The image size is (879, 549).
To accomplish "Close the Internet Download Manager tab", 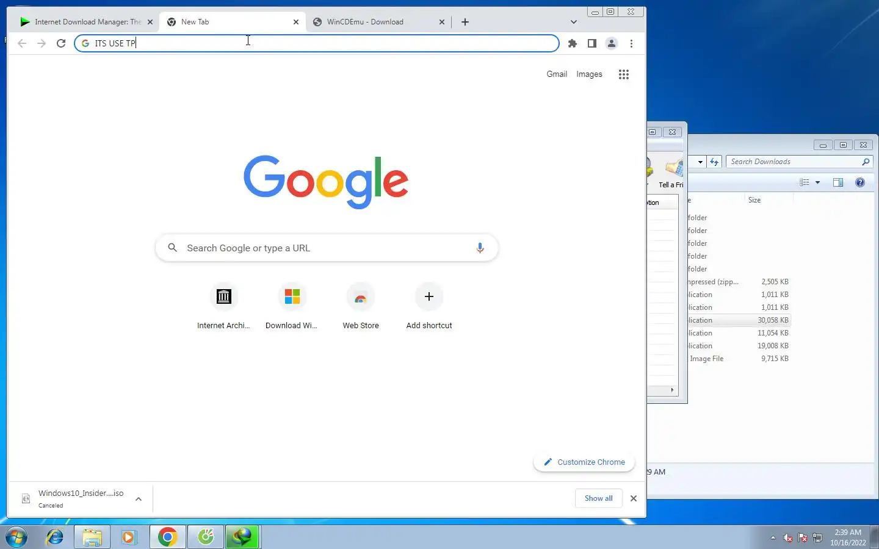I will click(150, 22).
